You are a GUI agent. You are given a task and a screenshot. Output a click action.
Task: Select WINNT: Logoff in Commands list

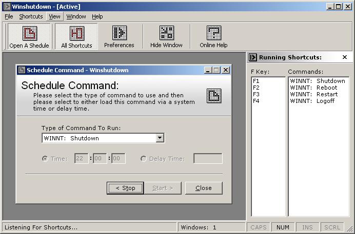(319, 101)
